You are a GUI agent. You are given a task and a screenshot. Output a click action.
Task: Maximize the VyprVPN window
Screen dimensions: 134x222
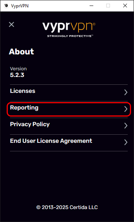pyautogui.click(x=108, y=6)
